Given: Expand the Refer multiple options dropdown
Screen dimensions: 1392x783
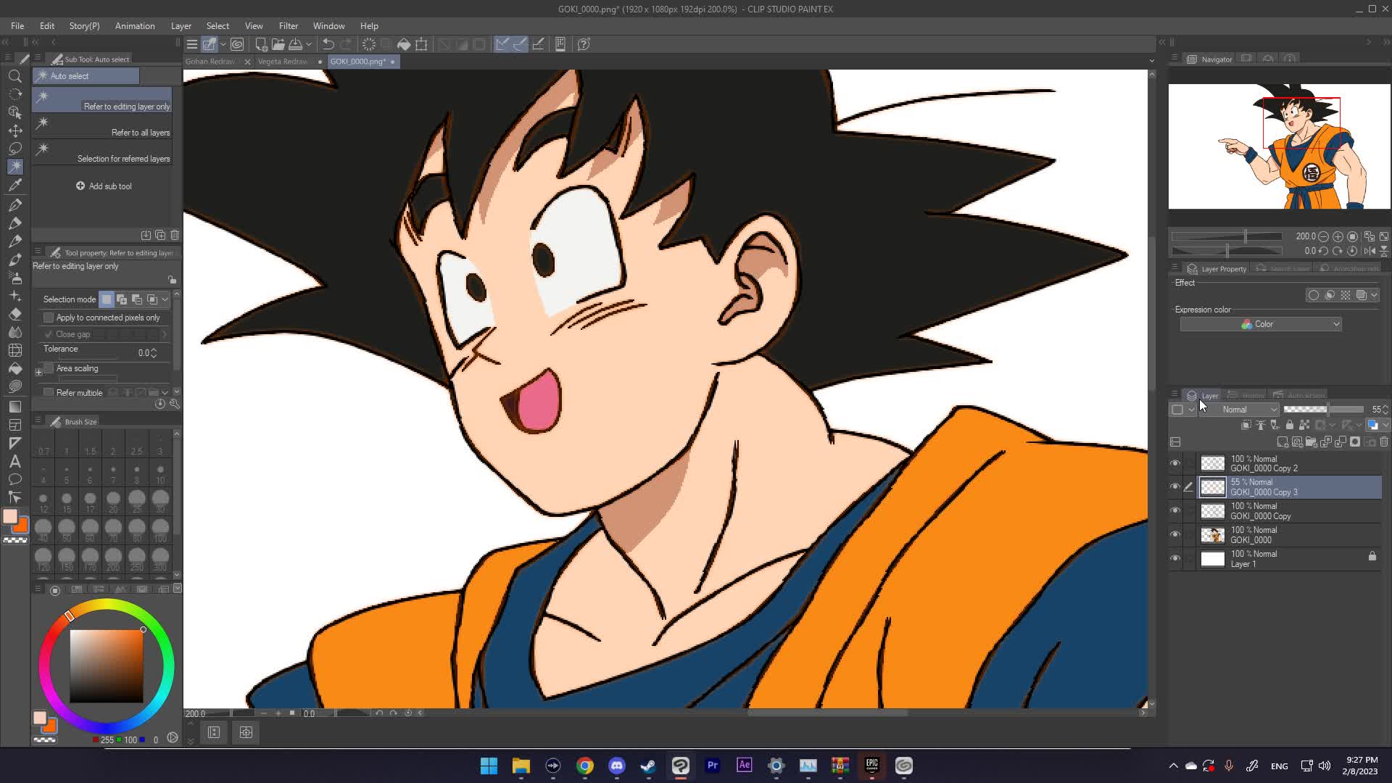Looking at the screenshot, I should [x=165, y=392].
